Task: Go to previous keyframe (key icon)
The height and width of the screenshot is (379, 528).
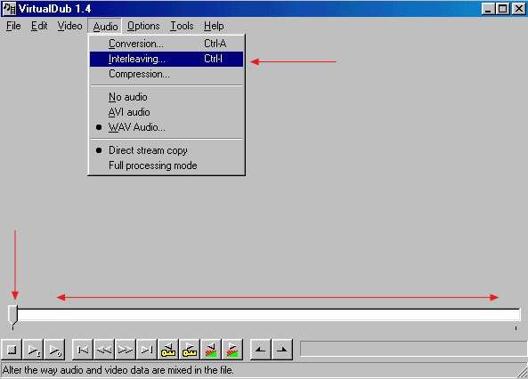Action: coord(168,350)
